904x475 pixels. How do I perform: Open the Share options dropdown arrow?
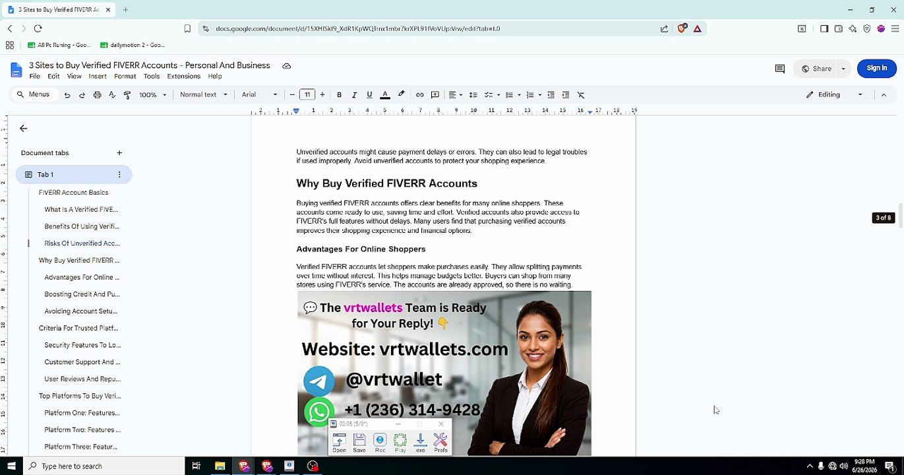point(843,69)
